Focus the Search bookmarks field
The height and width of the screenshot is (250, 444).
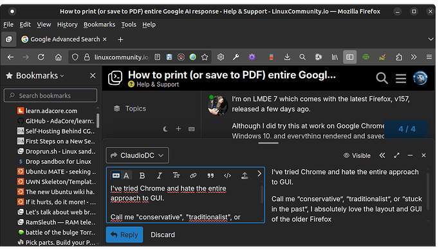(50, 96)
